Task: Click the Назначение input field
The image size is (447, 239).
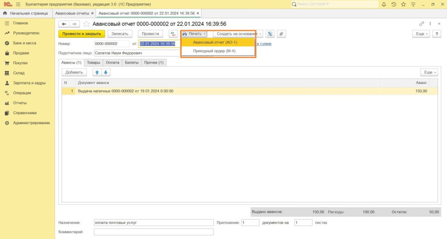Action: pos(153,222)
